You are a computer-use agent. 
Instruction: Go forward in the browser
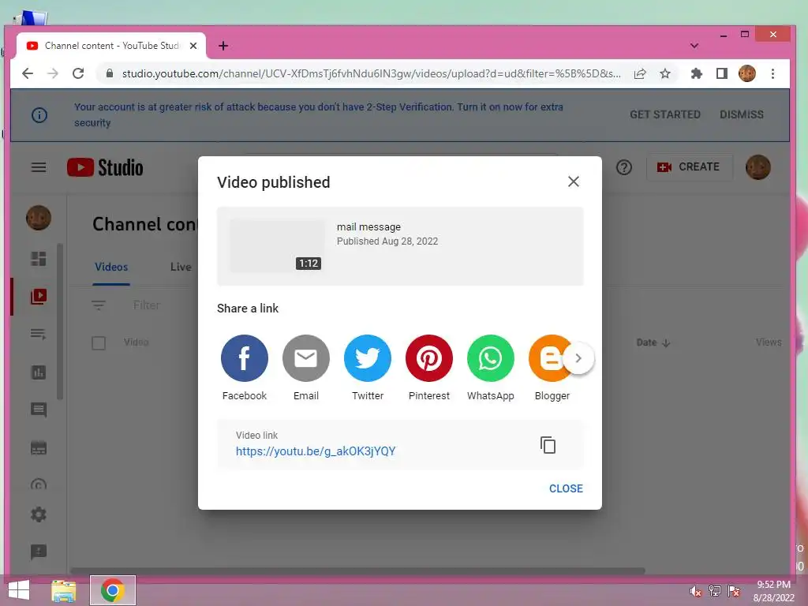53,73
